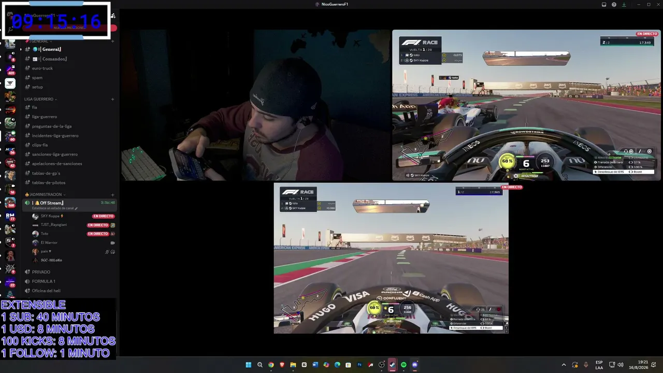
Task: Select user SGC-HiLoKo in voice list
Action: (x=47, y=260)
